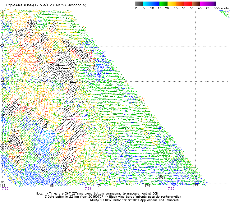Click the legend label '0'

[136, 8]
